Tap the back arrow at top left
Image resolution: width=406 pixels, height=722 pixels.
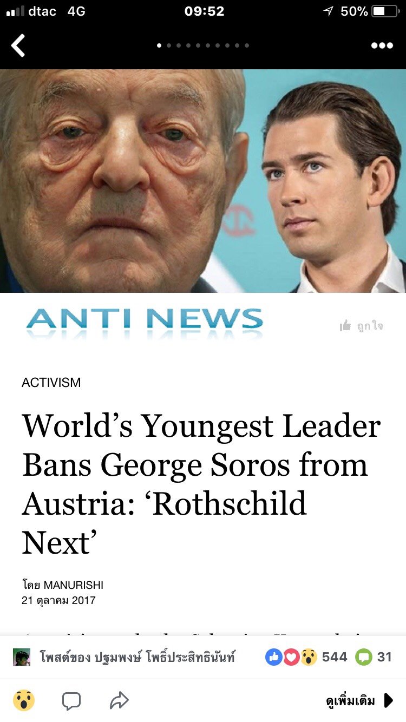click(x=18, y=45)
